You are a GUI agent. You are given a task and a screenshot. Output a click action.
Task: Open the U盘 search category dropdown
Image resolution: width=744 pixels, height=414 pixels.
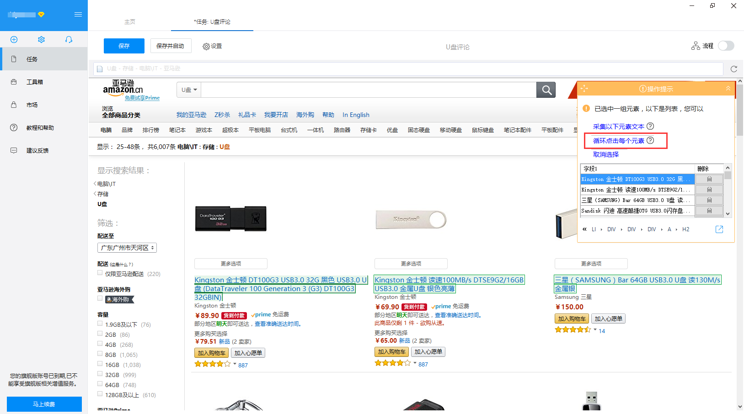(x=189, y=90)
